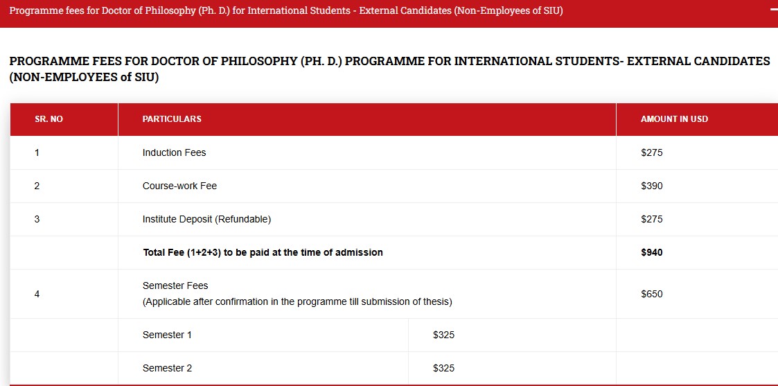Collapse the Ph.D. fees accordion minus icon
This screenshot has width=778, height=386.
773,11
